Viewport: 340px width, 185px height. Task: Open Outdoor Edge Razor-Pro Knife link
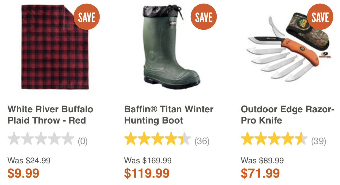pyautogui.click(x=288, y=115)
